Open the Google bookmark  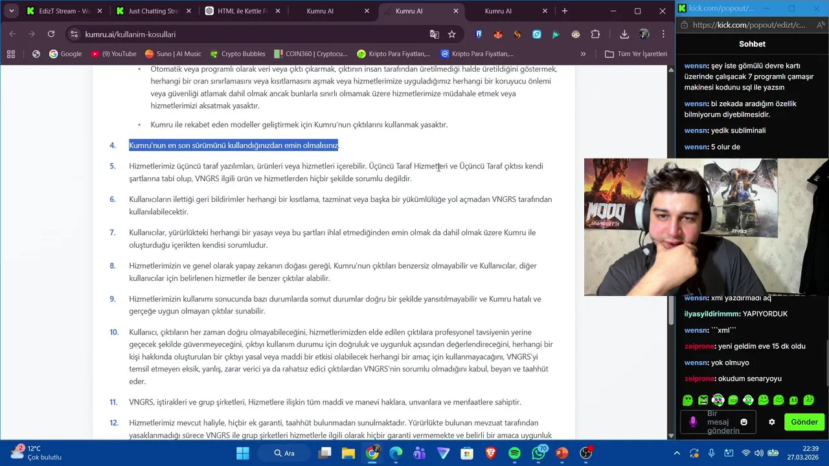[x=65, y=54]
